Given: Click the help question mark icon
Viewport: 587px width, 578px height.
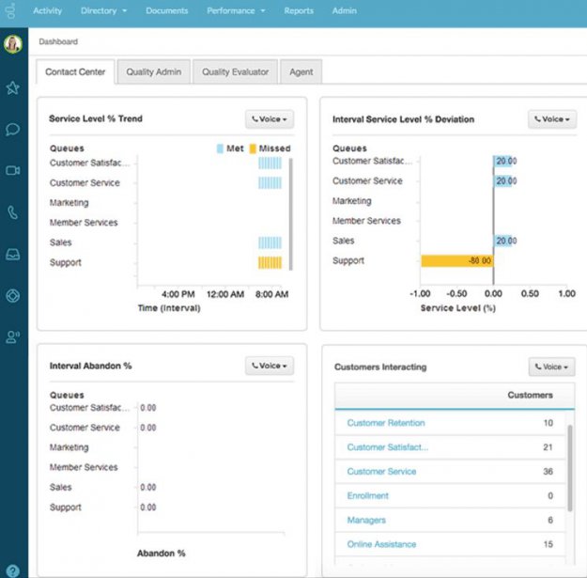Looking at the screenshot, I should coord(12,570).
